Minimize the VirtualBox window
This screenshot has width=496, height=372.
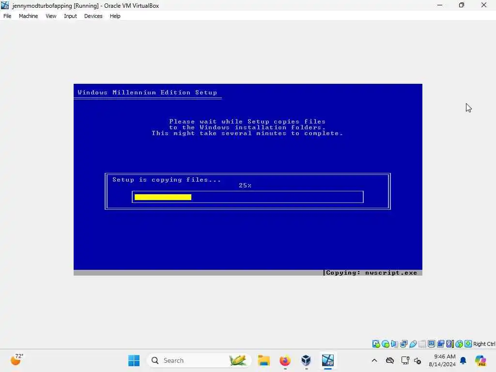click(440, 5)
